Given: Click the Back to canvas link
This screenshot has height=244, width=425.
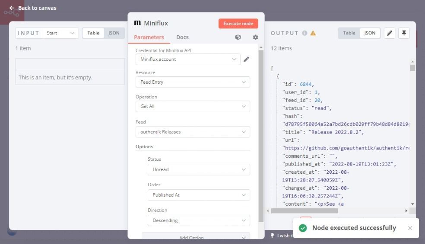Looking at the screenshot, I should point(33,8).
